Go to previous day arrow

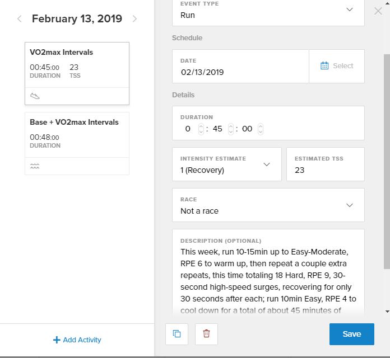[x=20, y=19]
